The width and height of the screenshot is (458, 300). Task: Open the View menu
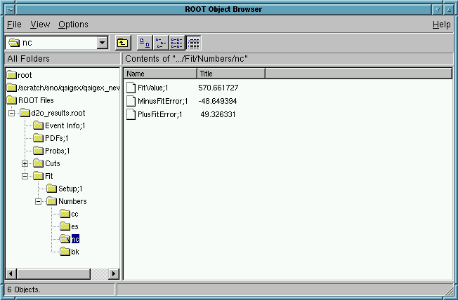(x=40, y=25)
